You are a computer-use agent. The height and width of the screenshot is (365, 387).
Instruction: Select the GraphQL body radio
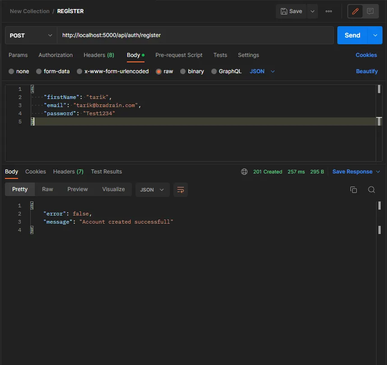pos(214,71)
